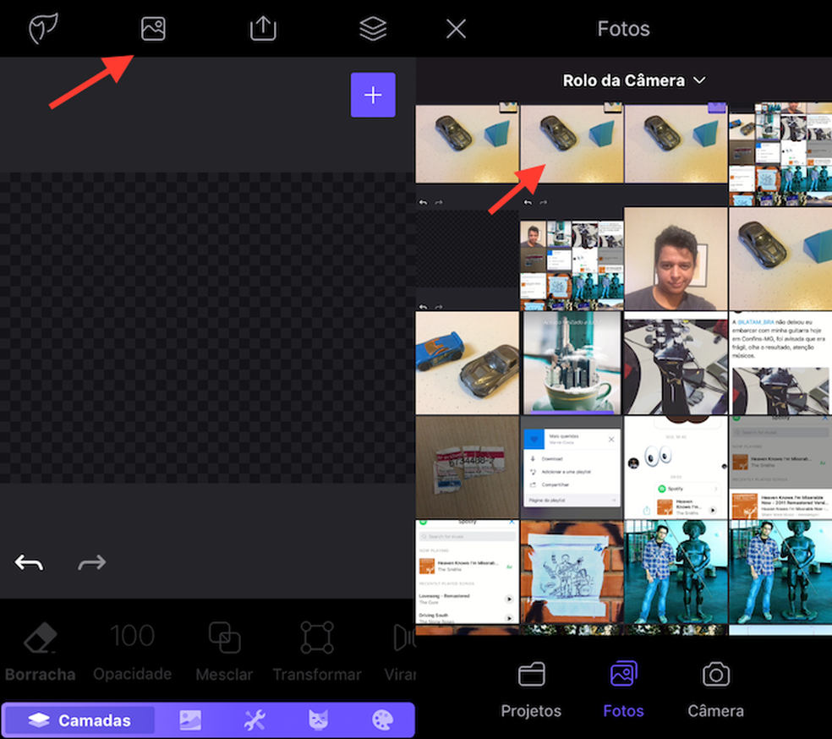Open the Câmera tab
Image resolution: width=832 pixels, height=739 pixels.
[716, 690]
